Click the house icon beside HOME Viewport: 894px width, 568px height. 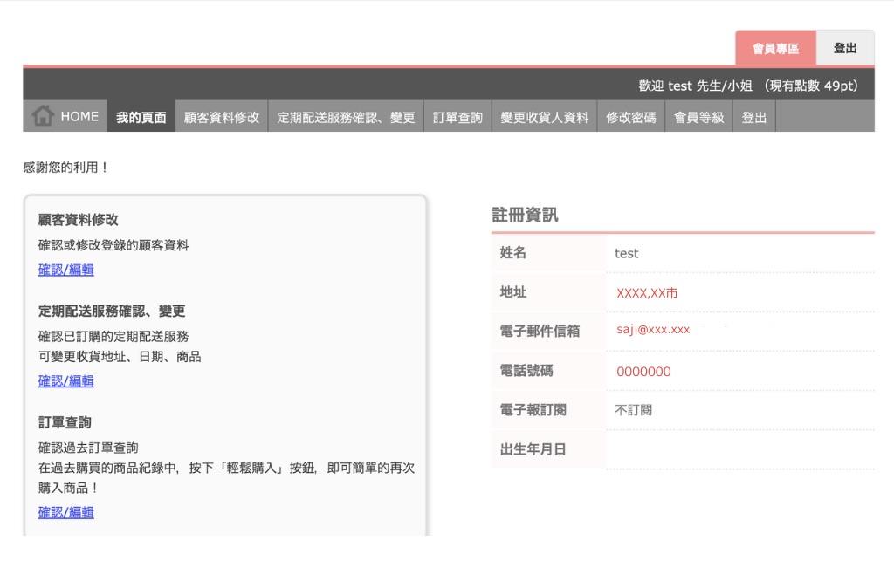[x=43, y=116]
